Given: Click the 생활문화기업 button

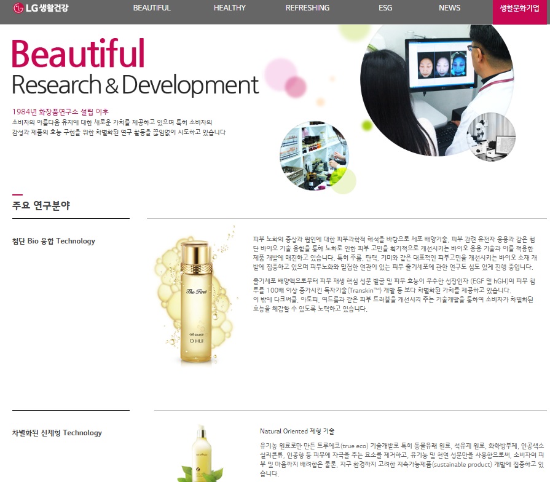Looking at the screenshot, I should [x=519, y=12].
